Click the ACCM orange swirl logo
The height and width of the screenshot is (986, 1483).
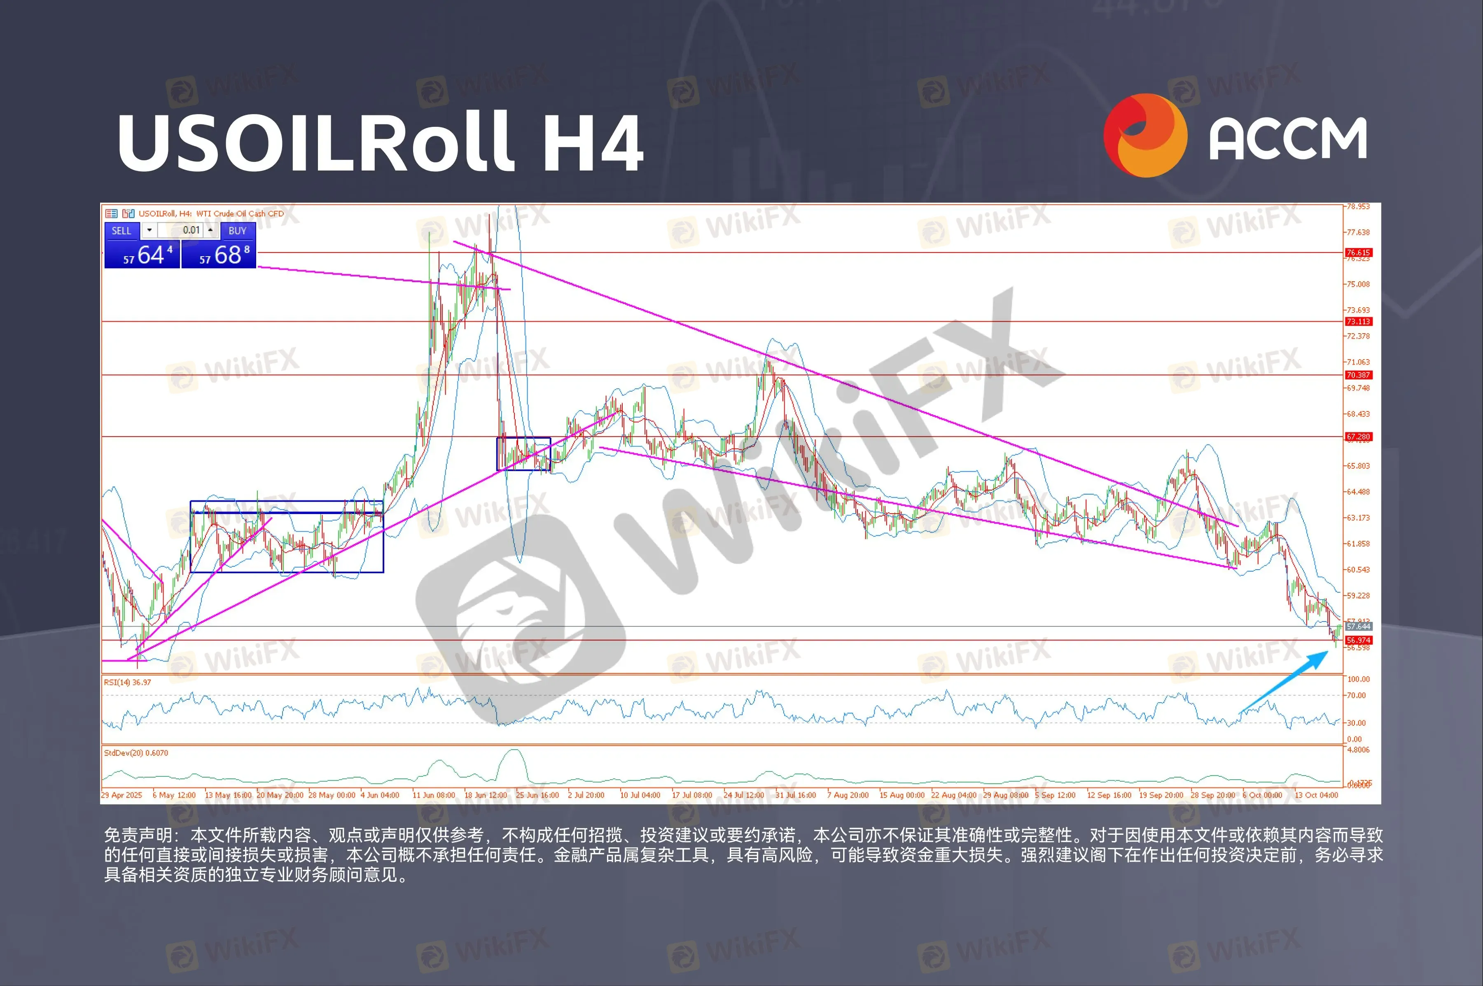pyautogui.click(x=1145, y=136)
